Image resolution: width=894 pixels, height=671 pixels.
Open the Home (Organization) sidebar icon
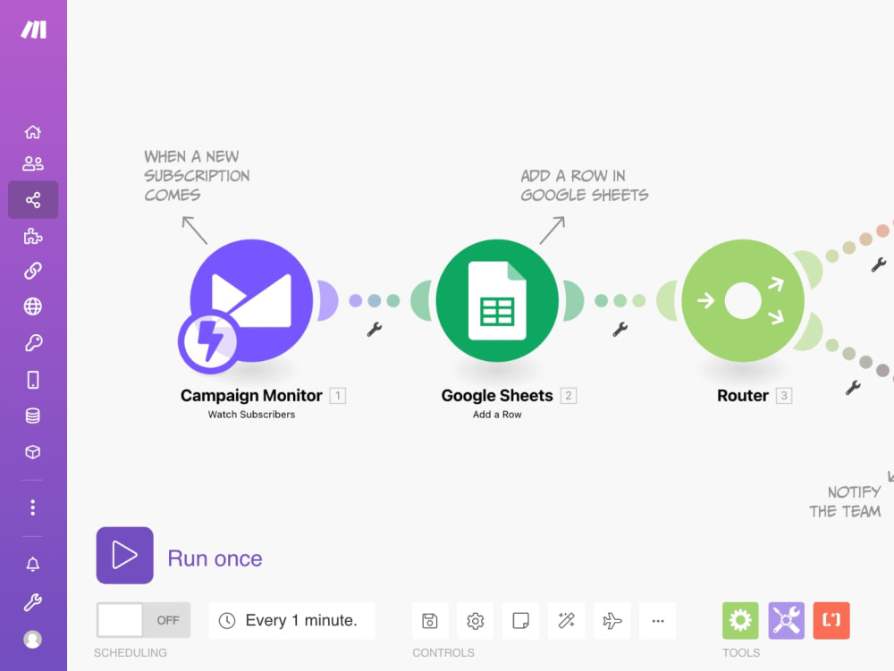33,131
